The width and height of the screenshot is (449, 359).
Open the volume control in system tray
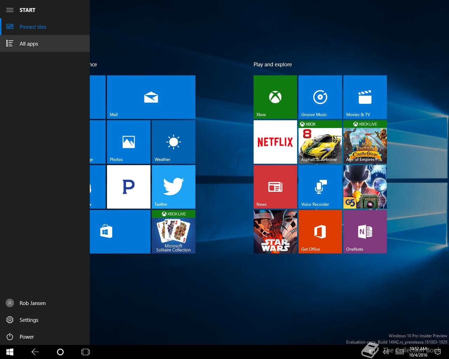click(x=386, y=352)
